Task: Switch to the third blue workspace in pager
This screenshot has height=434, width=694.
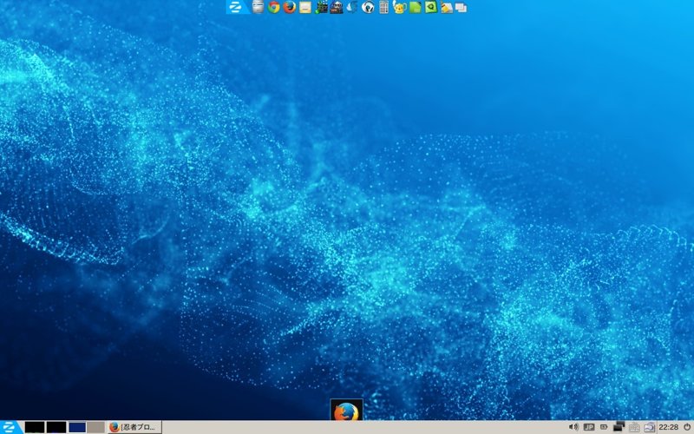Action: coord(77,427)
